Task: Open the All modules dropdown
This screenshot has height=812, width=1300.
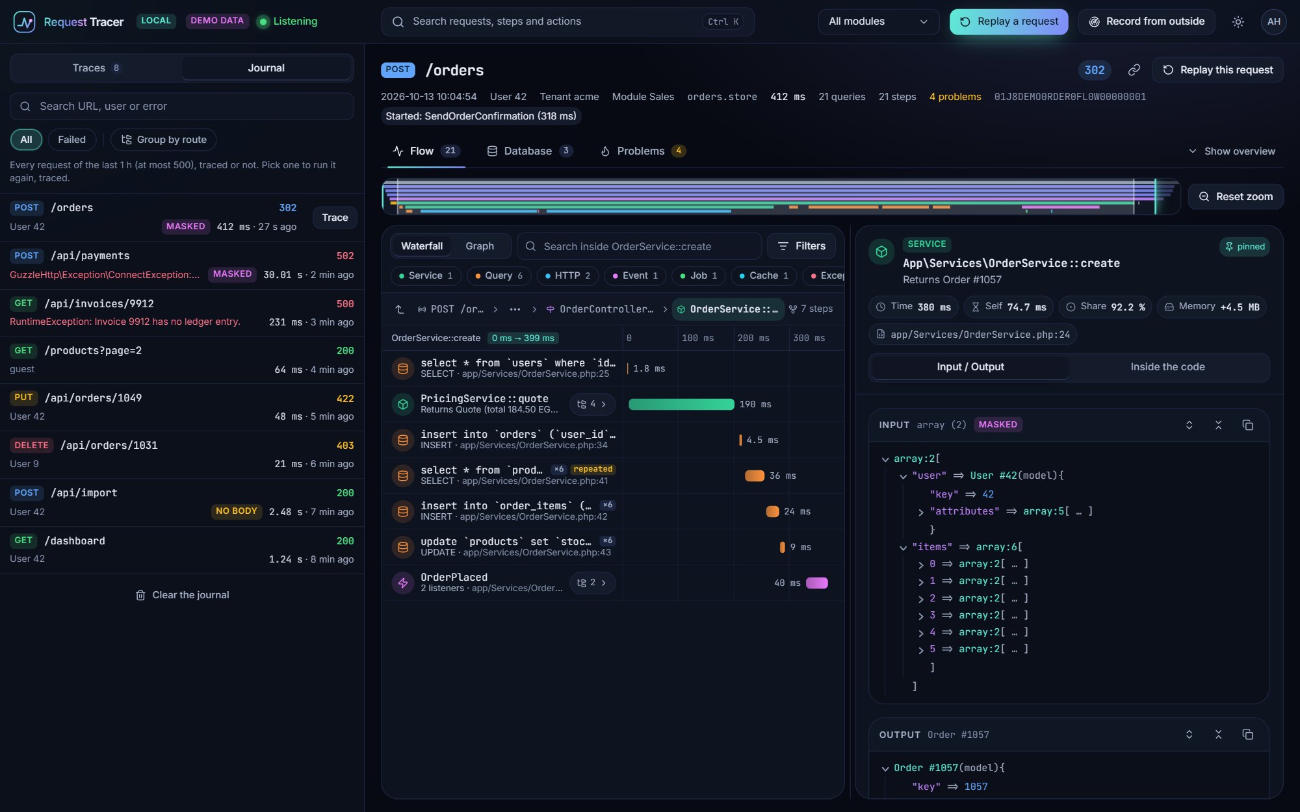Action: coord(878,21)
